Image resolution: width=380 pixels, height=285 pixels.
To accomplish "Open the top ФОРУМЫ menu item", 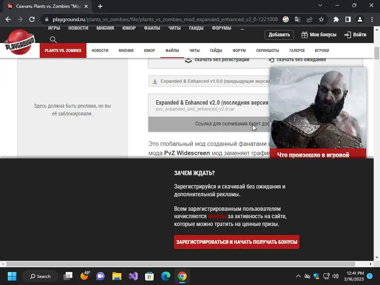I will [222, 28].
